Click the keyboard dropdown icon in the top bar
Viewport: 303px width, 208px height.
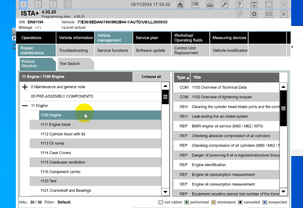pyautogui.click(x=254, y=4)
